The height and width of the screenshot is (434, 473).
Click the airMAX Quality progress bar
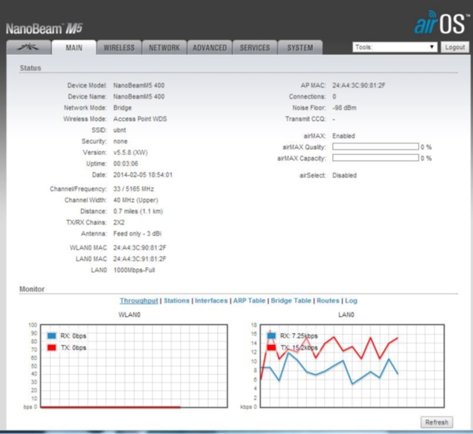375,147
